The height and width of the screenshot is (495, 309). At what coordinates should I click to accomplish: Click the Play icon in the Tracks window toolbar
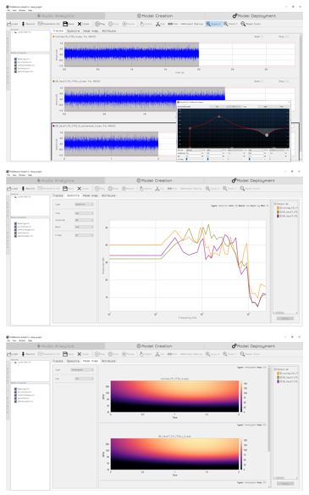click(x=97, y=24)
